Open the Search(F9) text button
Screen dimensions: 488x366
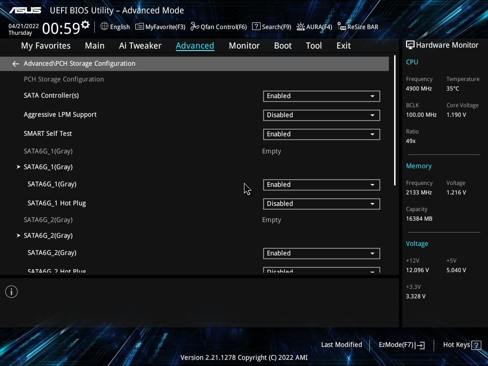coord(276,27)
